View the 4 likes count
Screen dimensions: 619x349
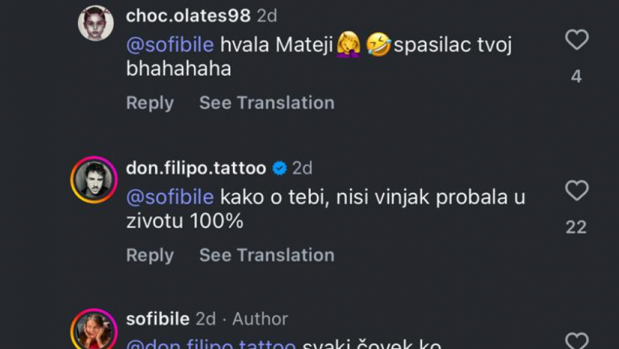576,76
